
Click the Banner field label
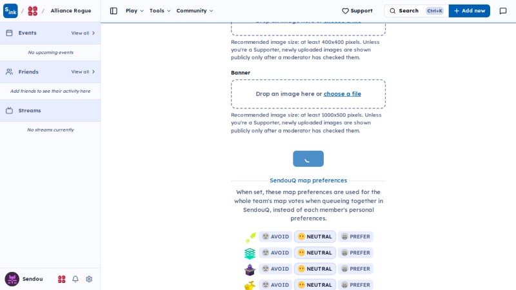241,73
